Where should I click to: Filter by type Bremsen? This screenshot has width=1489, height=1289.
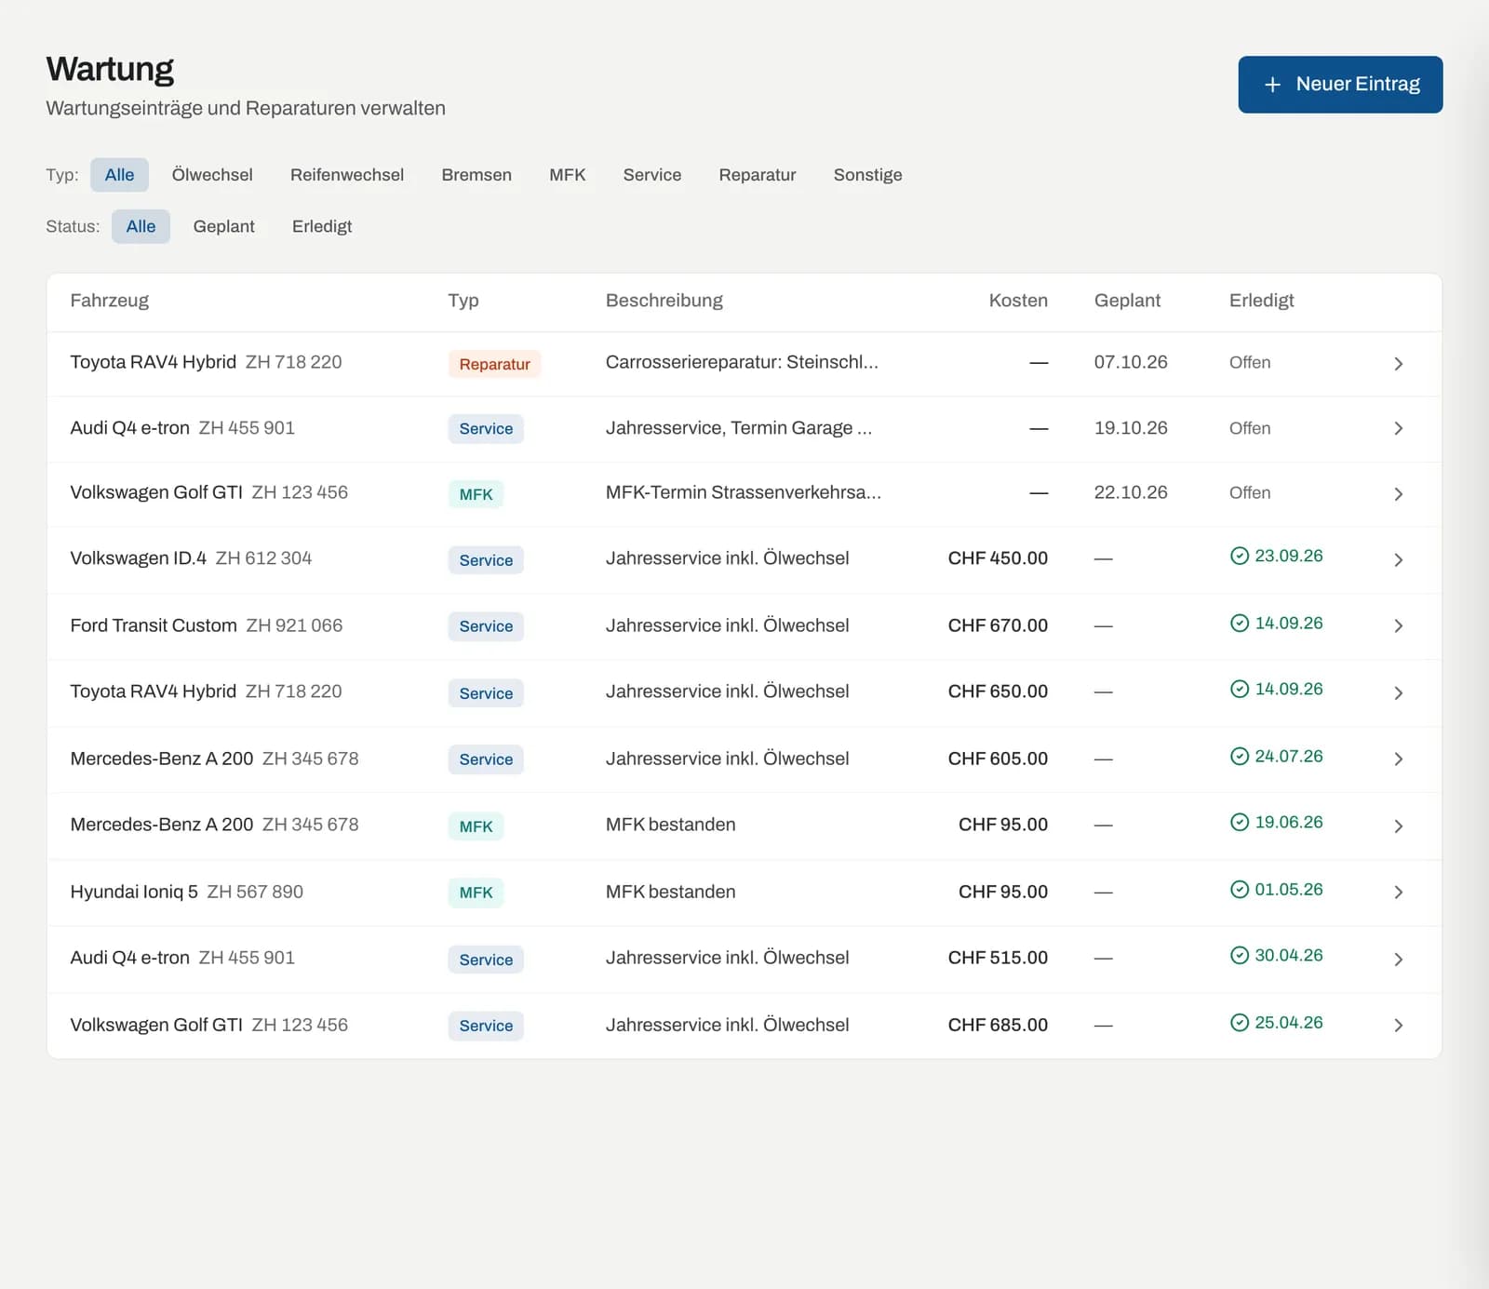(x=476, y=175)
